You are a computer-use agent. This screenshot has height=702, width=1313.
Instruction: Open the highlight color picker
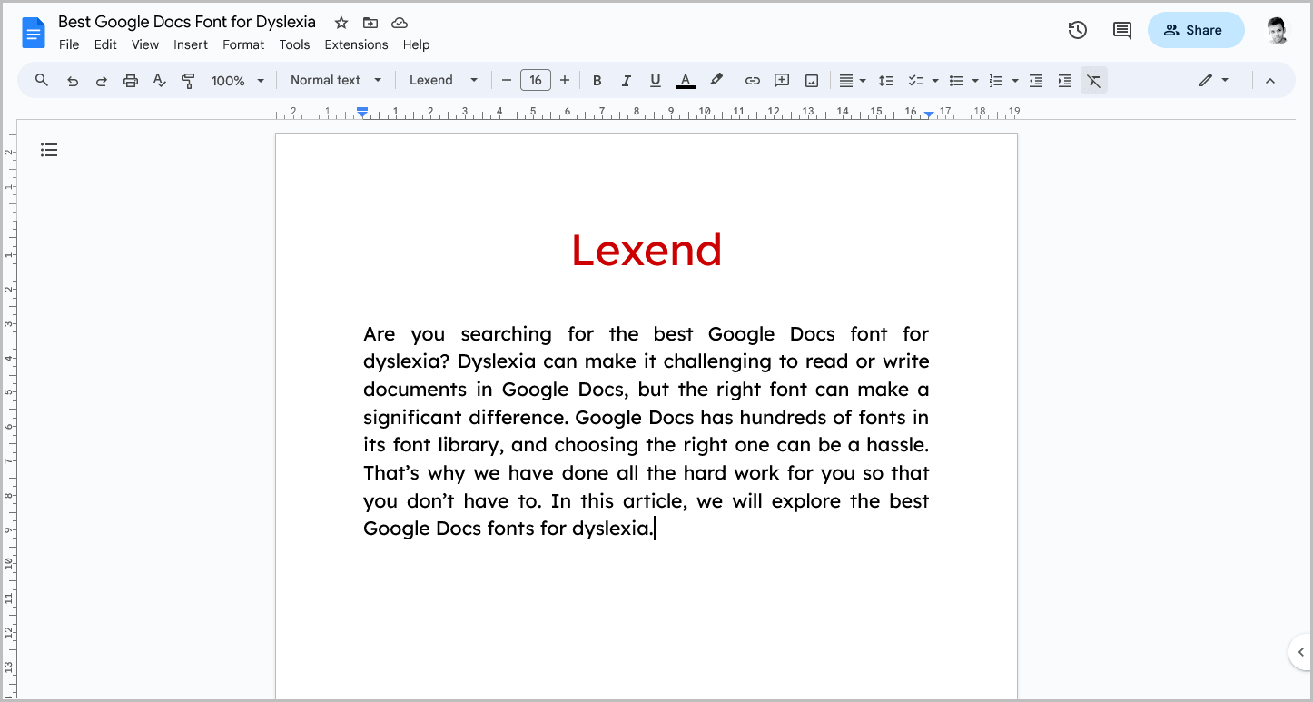pos(716,80)
